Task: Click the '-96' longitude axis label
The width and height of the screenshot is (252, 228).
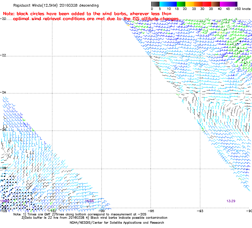Action: (151, 211)
